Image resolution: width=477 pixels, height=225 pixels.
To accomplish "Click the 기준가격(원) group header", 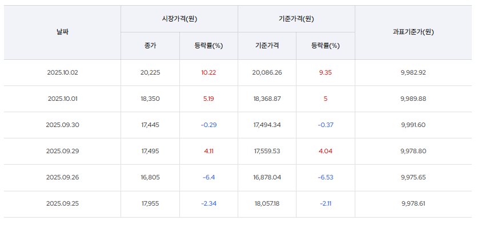I will [x=296, y=19].
